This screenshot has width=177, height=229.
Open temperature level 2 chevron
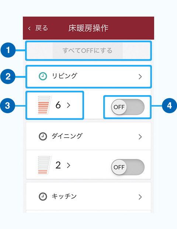69,165
